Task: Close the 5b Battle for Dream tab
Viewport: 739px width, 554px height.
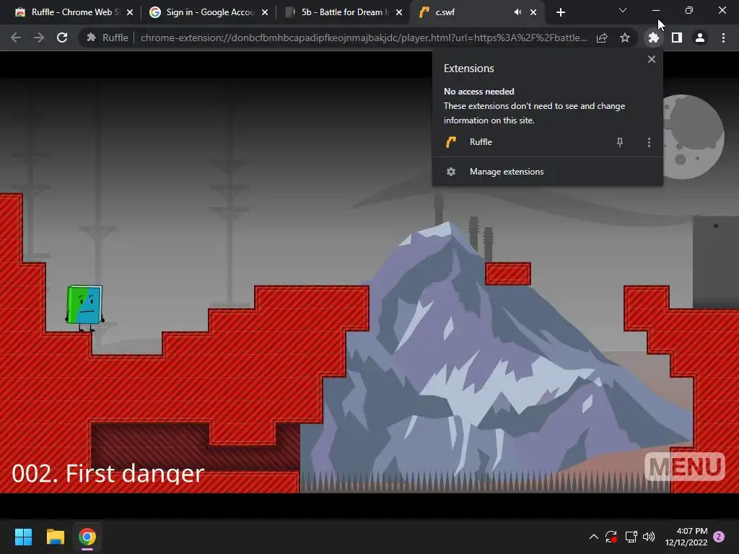Action: 399,13
